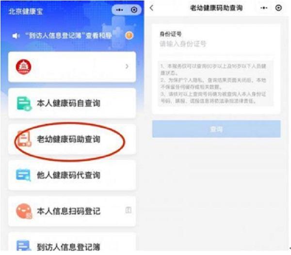Click the circle target icon on right page
Image resolution: width=291 pixels, height=255 pixels.
coord(278,8)
